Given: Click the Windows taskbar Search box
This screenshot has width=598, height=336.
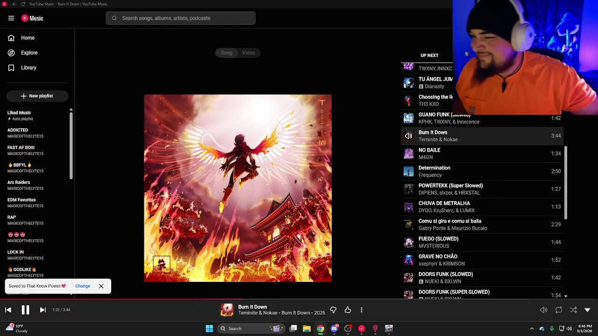Looking at the screenshot, I should pyautogui.click(x=252, y=329).
